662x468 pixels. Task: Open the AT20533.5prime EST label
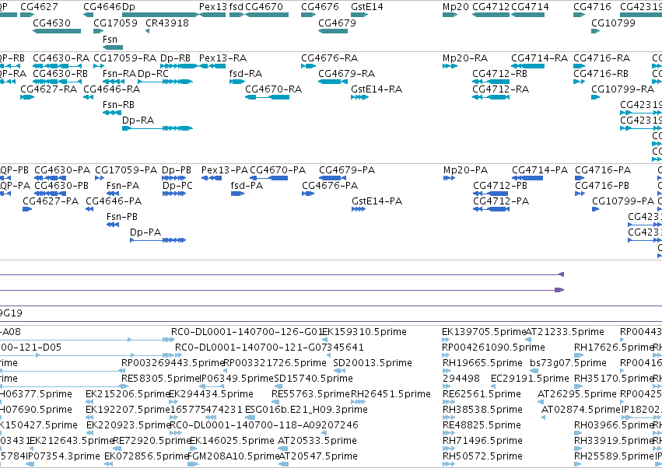pyautogui.click(x=317, y=441)
